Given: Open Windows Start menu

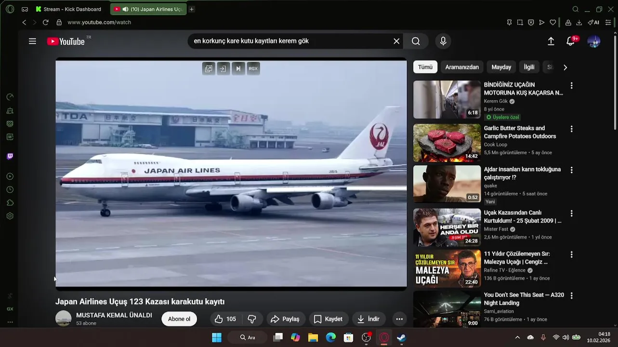Looking at the screenshot, I should click(x=217, y=337).
